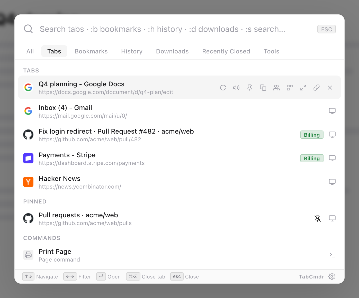Click the monitor icon on the Pull requests row
Screen dimensions: 359x298
(332, 218)
